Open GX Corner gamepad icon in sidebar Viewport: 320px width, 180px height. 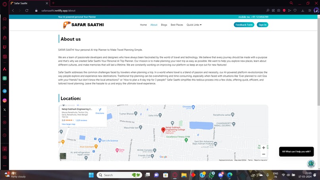tap(4, 19)
